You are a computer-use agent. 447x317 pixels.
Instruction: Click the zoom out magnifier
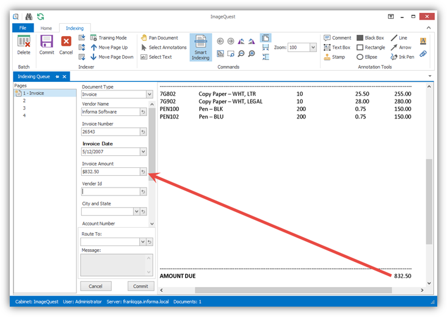tap(241, 54)
